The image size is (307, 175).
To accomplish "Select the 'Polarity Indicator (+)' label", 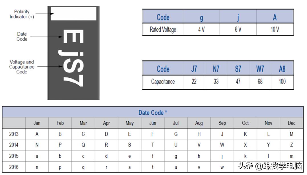I will click(22, 14).
